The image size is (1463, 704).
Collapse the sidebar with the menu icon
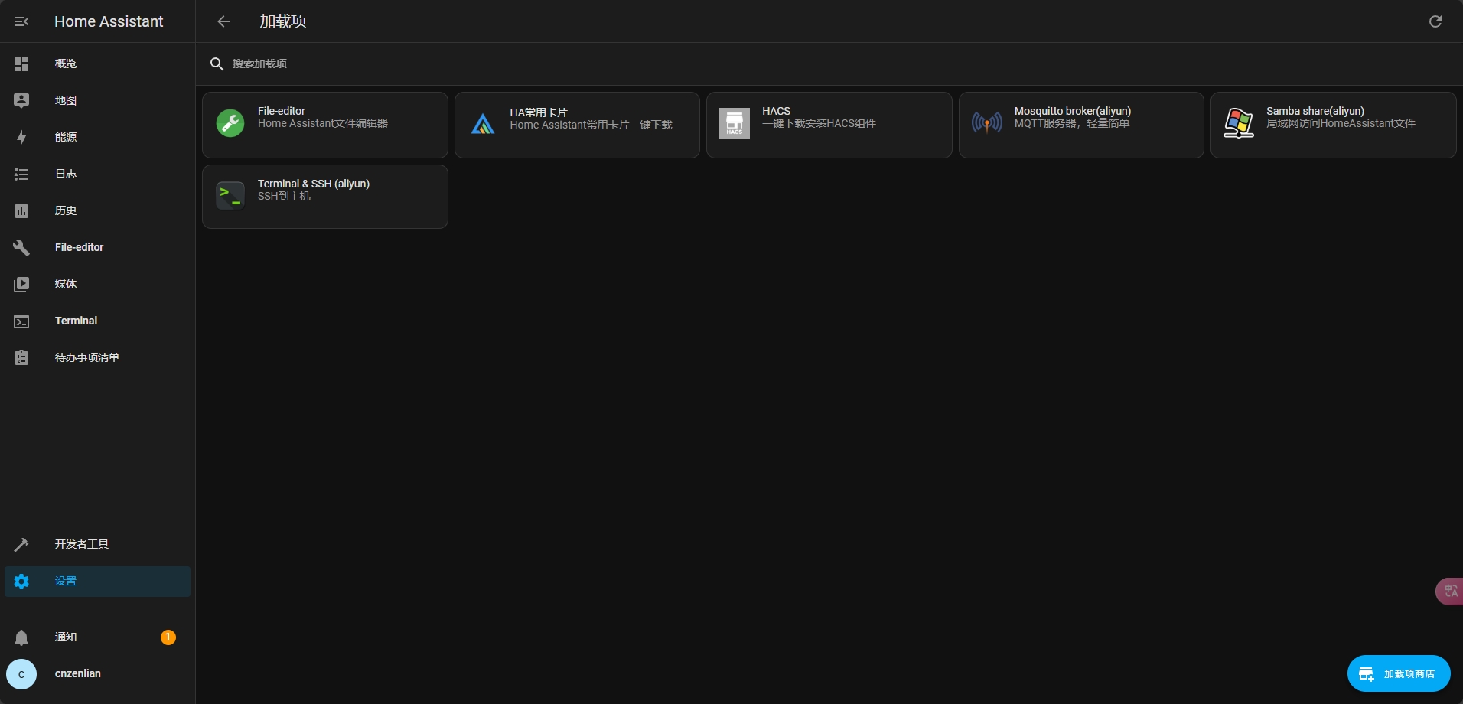point(21,21)
